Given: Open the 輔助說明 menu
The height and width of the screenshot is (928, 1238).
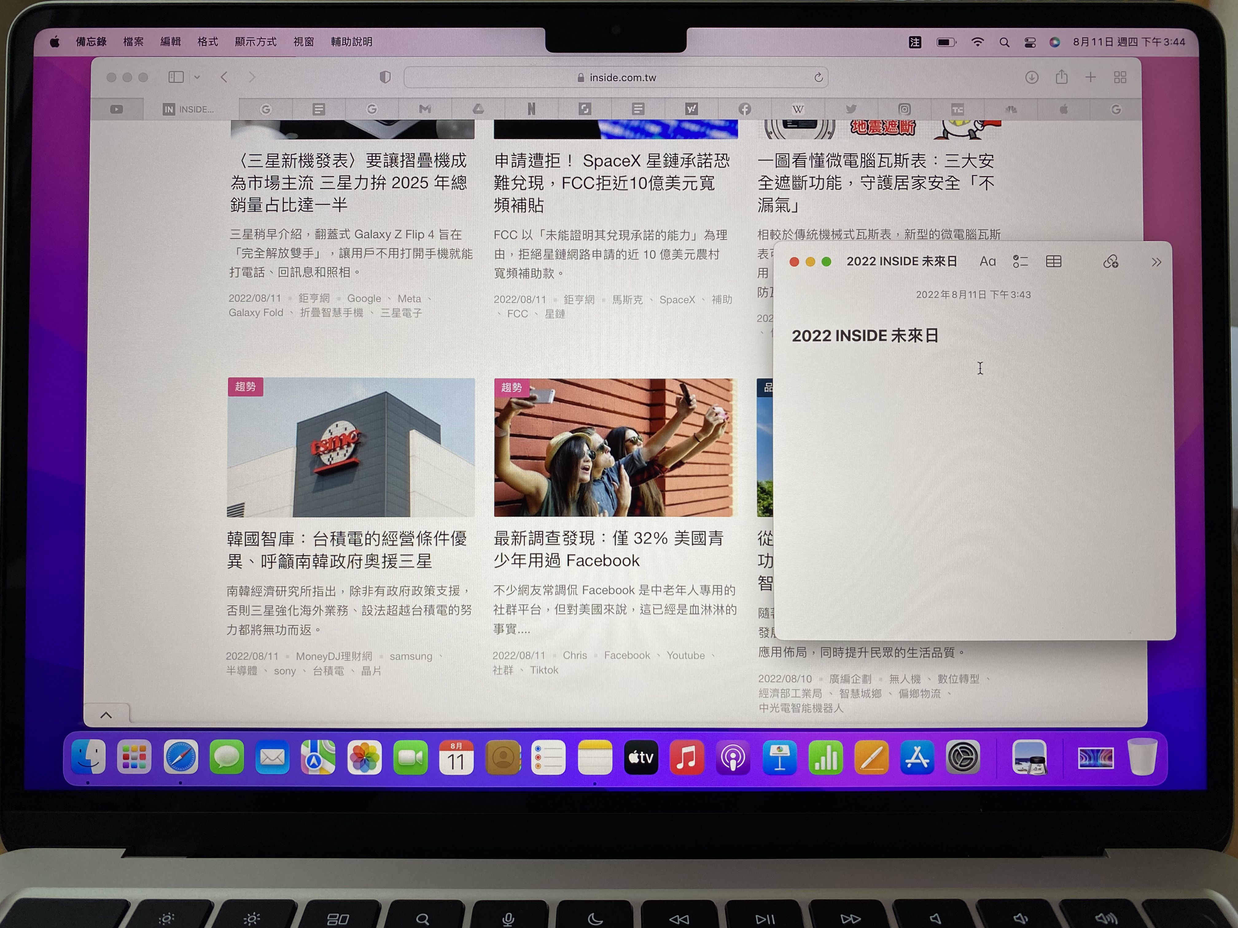Looking at the screenshot, I should pos(352,42).
